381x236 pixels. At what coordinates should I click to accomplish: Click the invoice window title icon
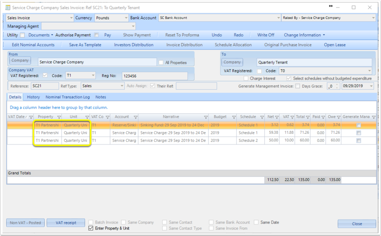coord(8,8)
